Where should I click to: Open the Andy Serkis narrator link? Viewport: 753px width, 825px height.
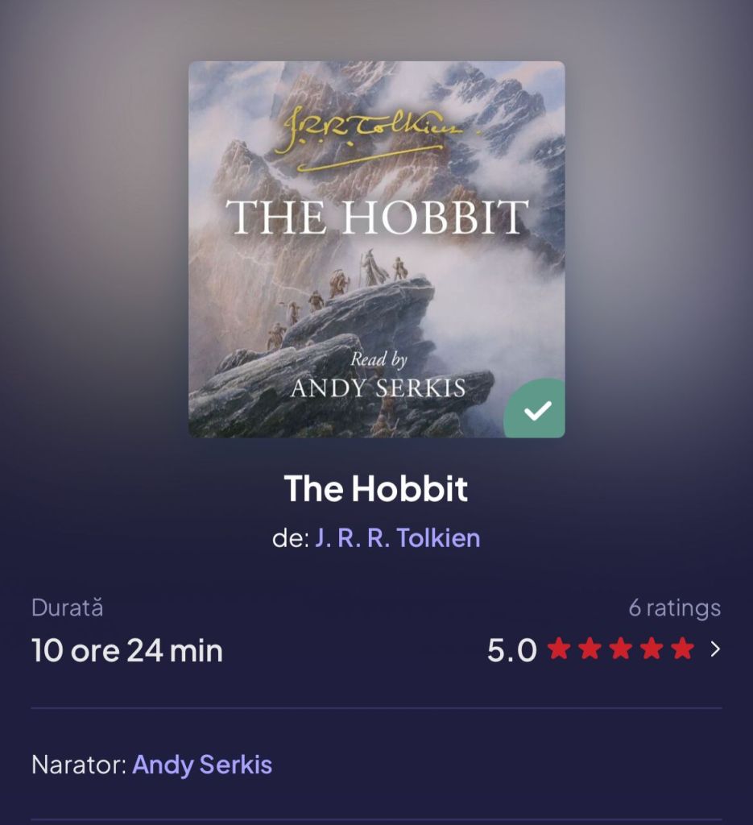202,765
